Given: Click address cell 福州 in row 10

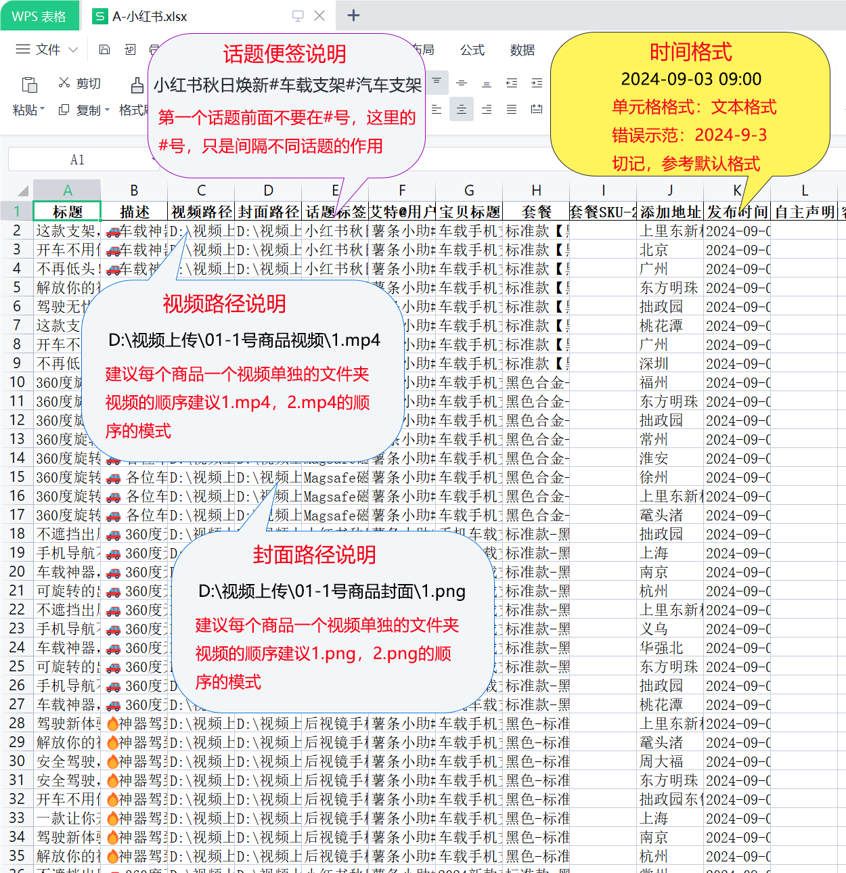Looking at the screenshot, I should (x=670, y=382).
